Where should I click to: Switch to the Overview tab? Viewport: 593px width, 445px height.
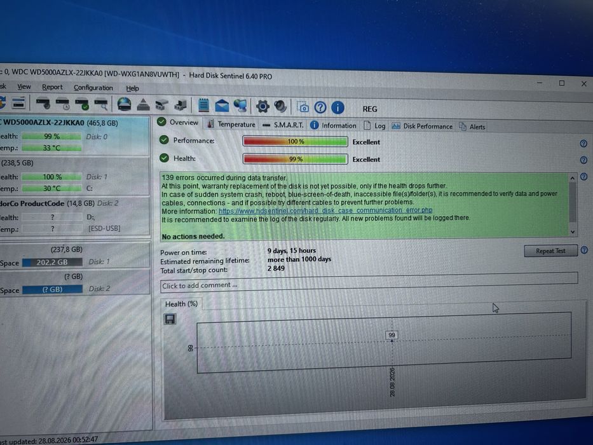coord(179,122)
